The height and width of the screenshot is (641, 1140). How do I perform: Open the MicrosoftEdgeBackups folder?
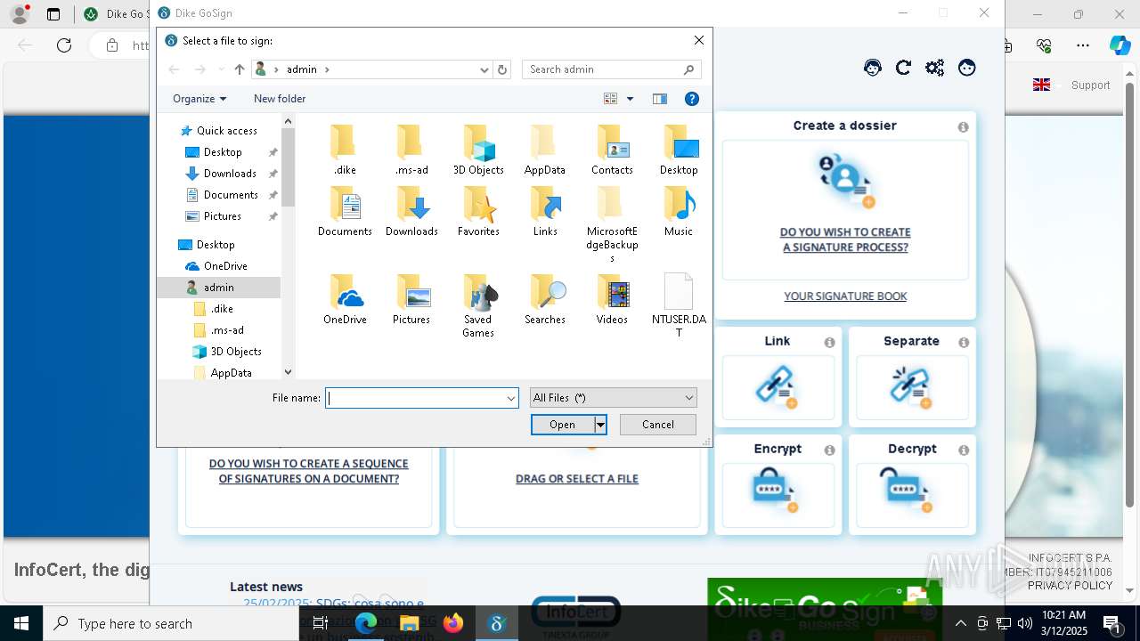click(x=612, y=224)
